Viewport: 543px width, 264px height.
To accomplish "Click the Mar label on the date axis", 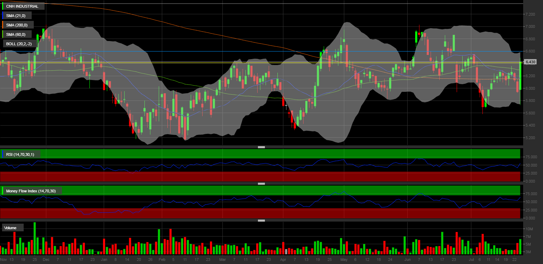I will (223, 259).
